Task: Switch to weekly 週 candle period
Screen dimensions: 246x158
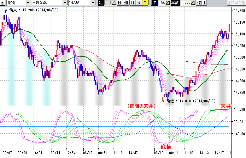Action: (x=126, y=3)
